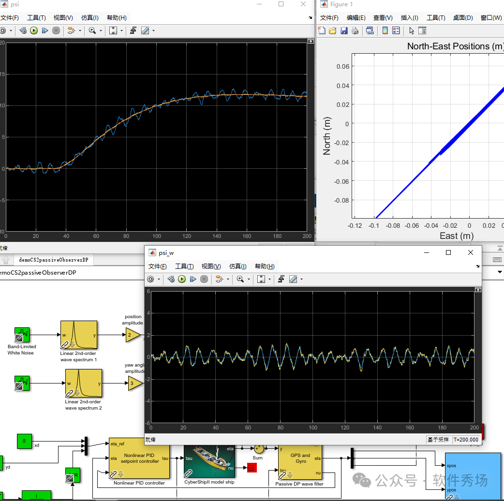The height and width of the screenshot is (501, 504).
Task: Click Open File icon in Figure 1
Action: click(333, 31)
